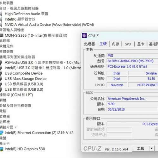
Task: Open the 显卡 tab in CPU-Z
Action: tap(141, 44)
